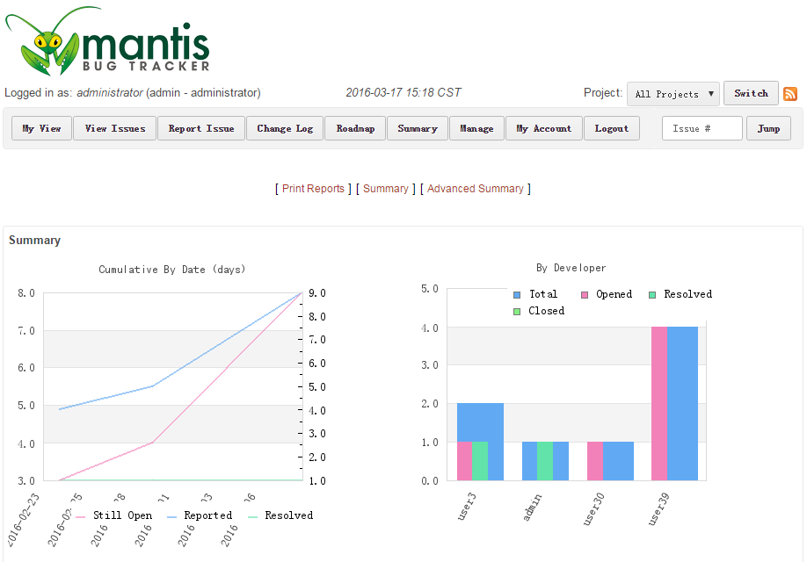
Task: Click the tall user39 Total bar
Action: tap(682, 404)
